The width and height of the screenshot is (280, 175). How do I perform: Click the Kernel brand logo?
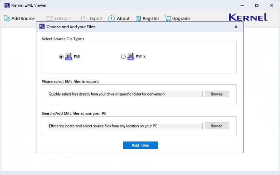(248, 17)
